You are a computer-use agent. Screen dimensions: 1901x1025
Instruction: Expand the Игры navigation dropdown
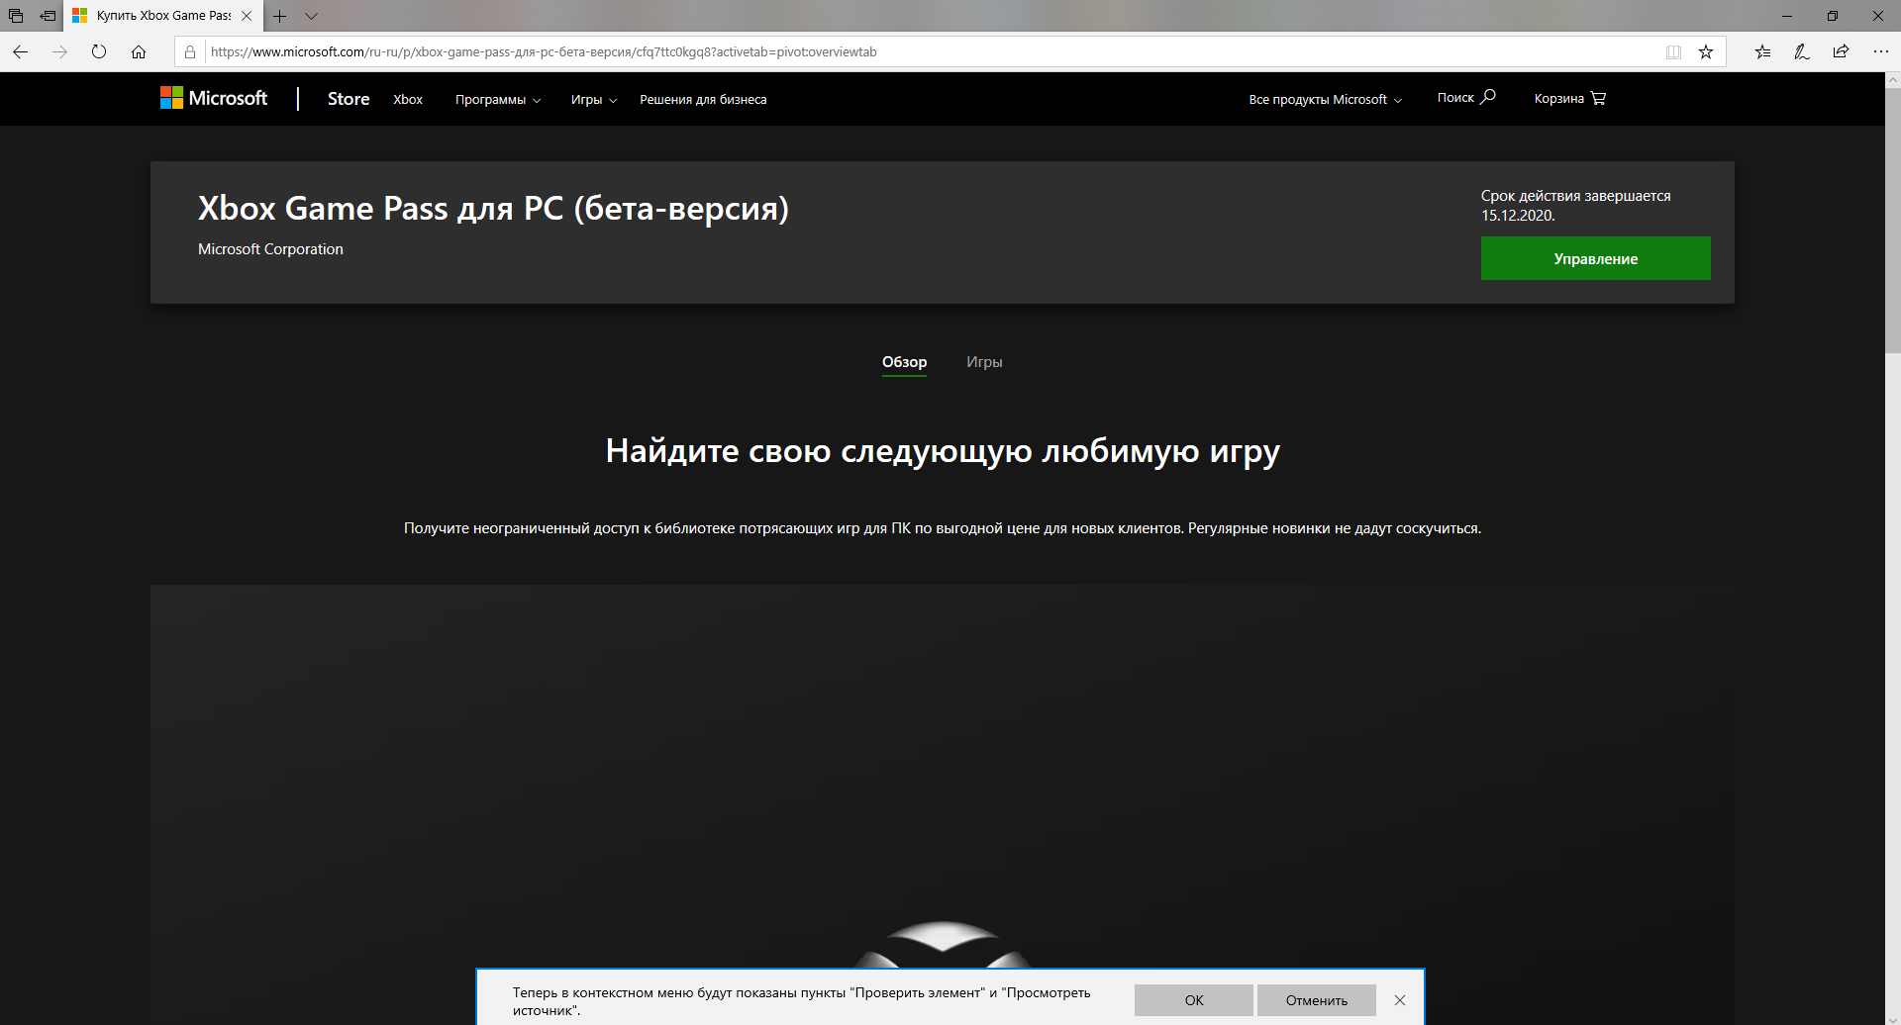[593, 100]
